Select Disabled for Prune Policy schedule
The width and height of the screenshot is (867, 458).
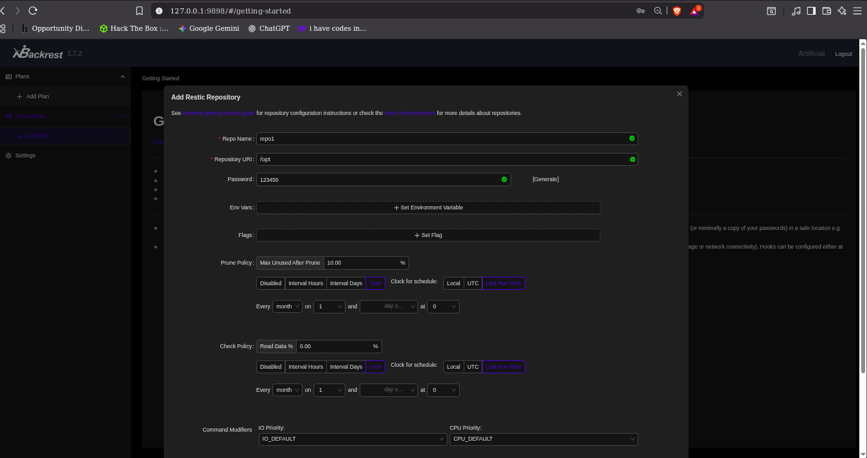270,283
